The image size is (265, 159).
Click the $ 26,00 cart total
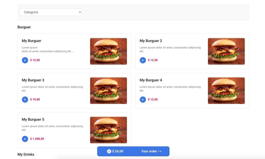pyautogui.click(x=117, y=151)
